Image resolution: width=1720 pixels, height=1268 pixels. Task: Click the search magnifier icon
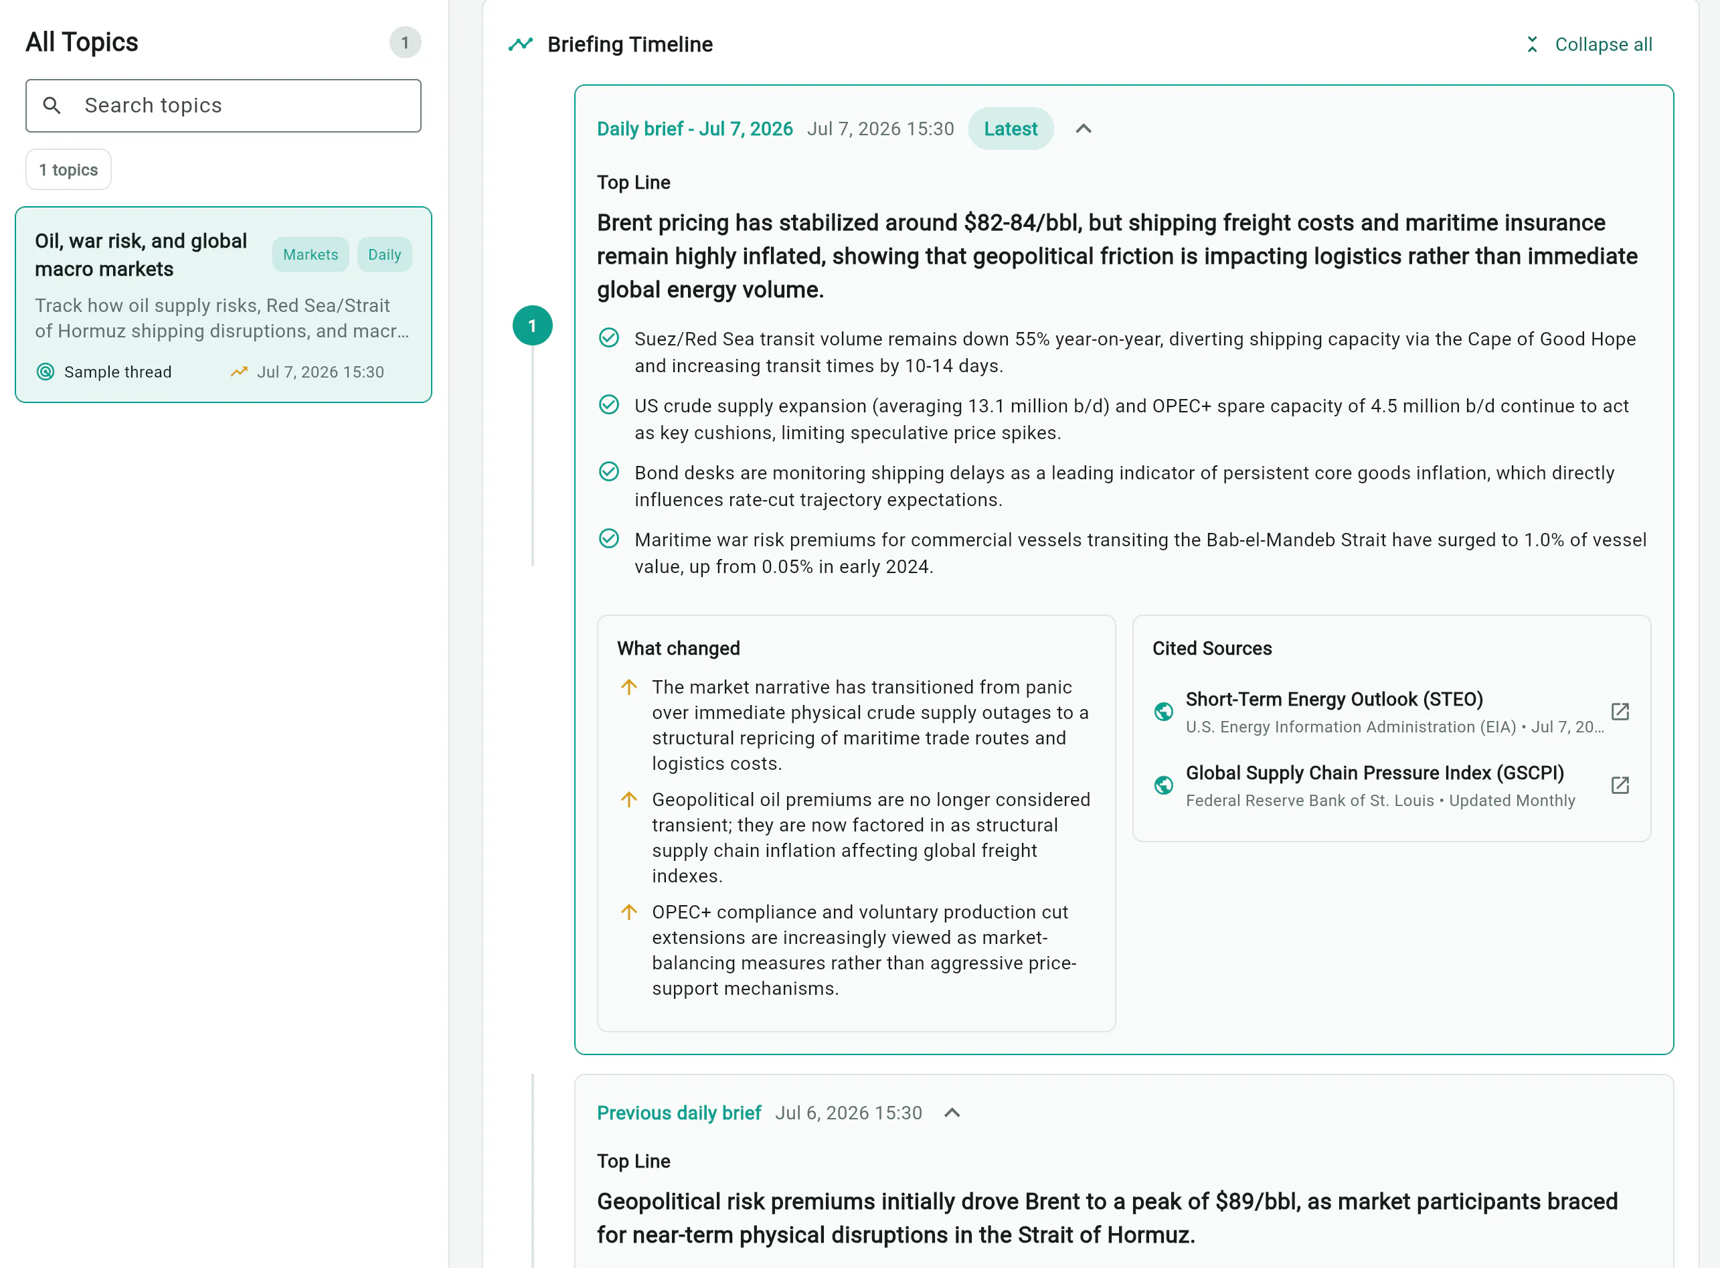[52, 105]
